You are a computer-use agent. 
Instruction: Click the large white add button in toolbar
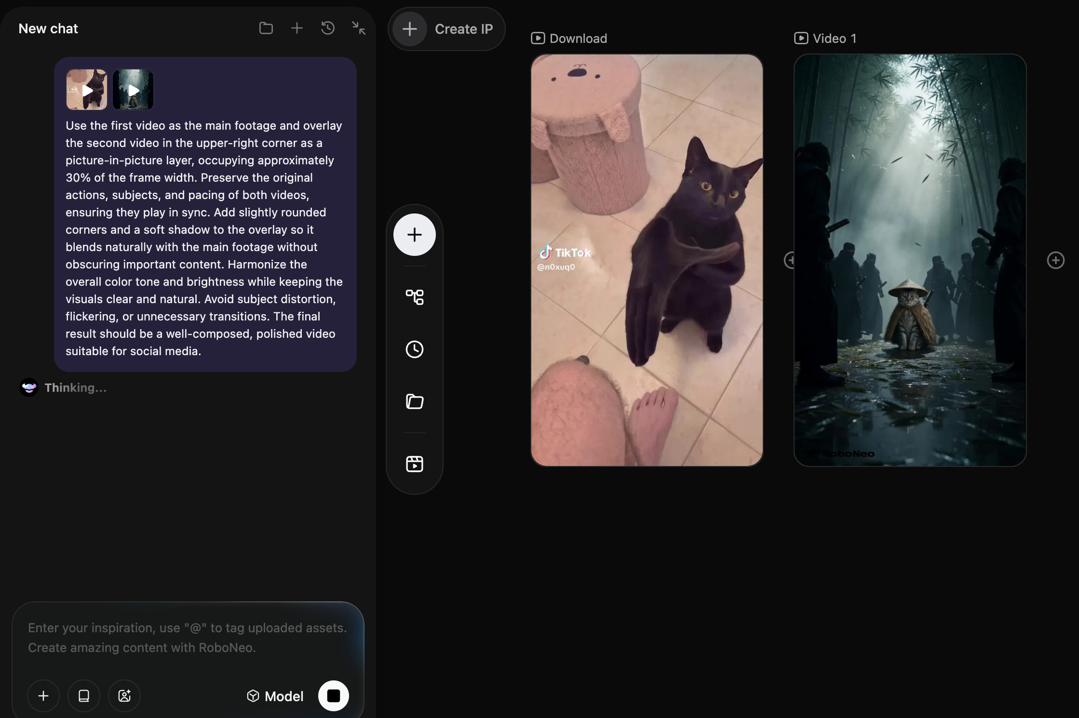415,235
